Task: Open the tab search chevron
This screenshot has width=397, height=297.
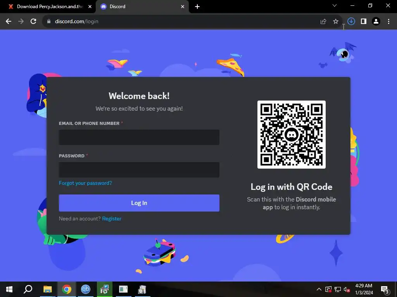Action: 335,5
